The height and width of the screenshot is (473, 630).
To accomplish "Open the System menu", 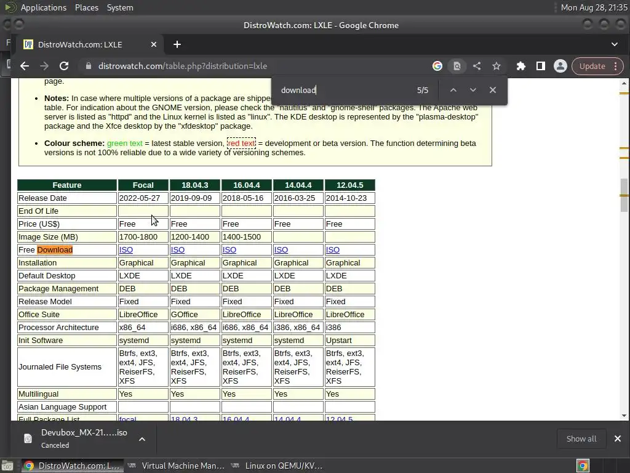I will [120, 7].
